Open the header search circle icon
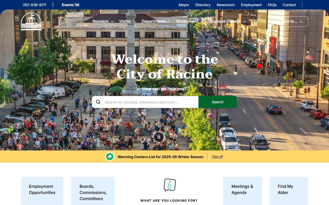This screenshot has width=329, height=205. (255, 21)
